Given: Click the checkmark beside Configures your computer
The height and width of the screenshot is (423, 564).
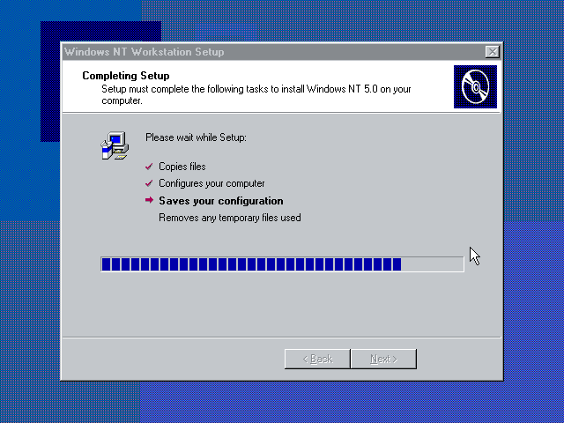Looking at the screenshot, I should coord(149,183).
